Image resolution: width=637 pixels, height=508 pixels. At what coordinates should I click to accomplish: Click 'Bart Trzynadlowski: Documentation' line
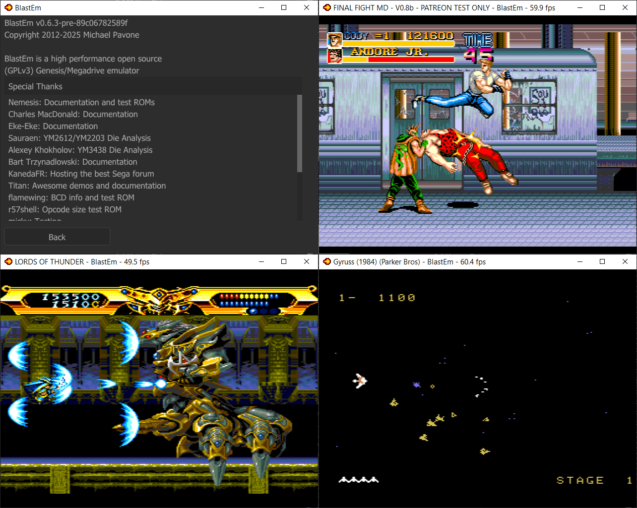[73, 162]
